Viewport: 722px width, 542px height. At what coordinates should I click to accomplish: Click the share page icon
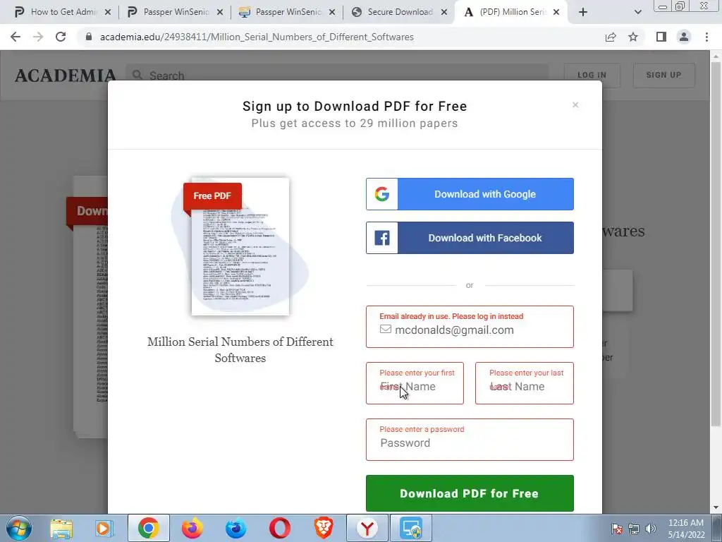pos(611,37)
